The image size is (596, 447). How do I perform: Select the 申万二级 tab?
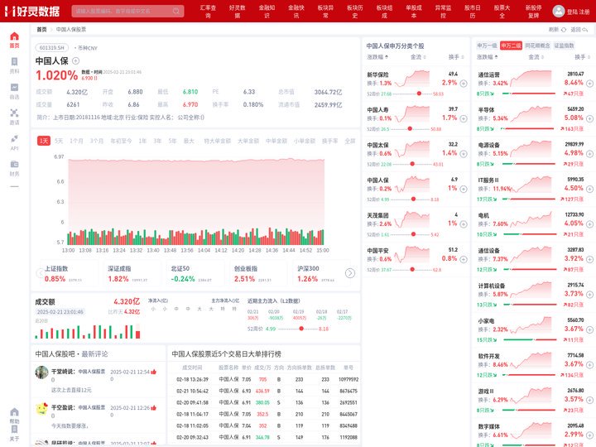click(511, 46)
